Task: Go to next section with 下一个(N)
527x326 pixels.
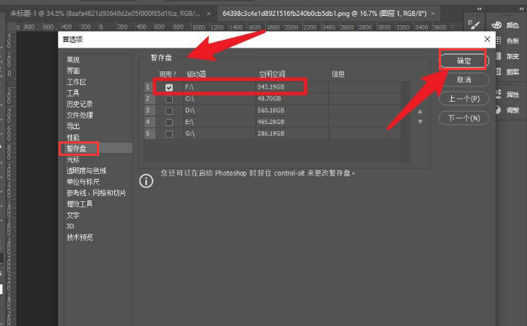Action: pos(464,118)
